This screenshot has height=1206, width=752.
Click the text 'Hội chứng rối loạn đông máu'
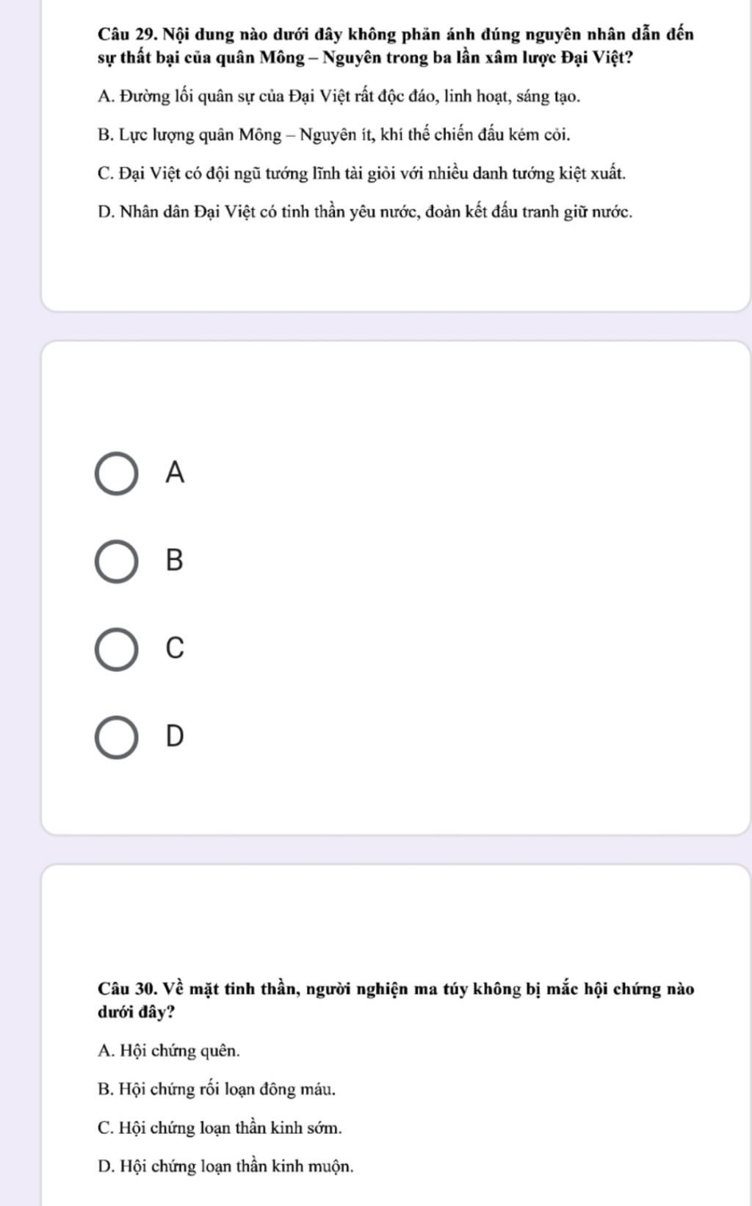pos(228,1089)
